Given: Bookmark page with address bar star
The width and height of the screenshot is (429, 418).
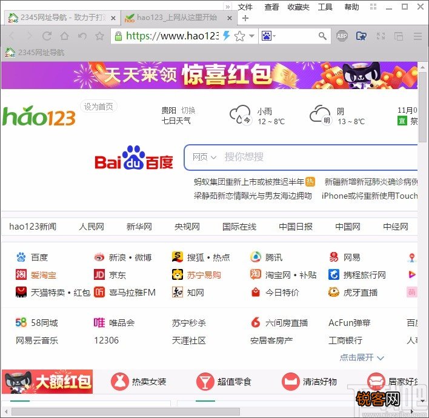Looking at the screenshot, I should (240, 36).
